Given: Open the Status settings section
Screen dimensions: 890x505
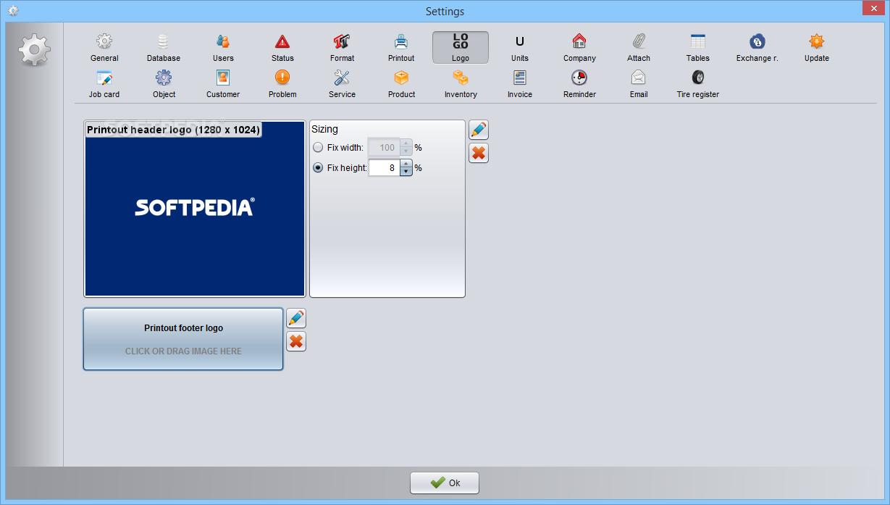Looking at the screenshot, I should click(x=282, y=48).
